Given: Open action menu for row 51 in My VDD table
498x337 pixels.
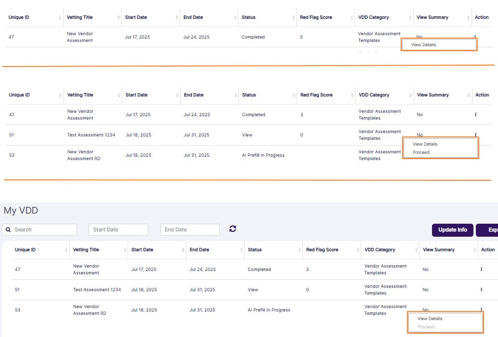Looking at the screenshot, I should (481, 290).
